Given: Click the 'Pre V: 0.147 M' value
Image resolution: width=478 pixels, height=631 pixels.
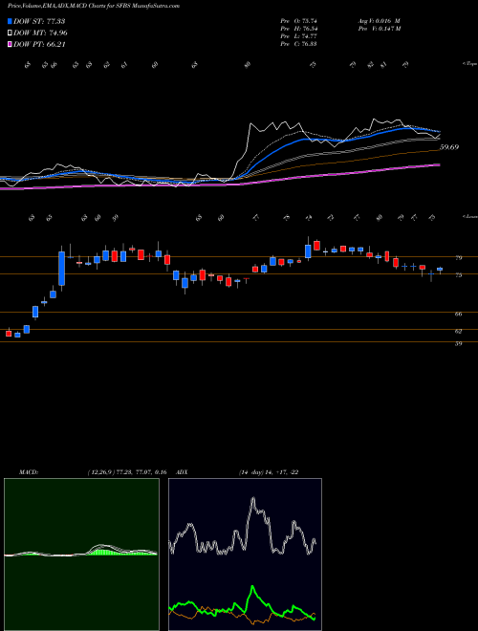Looking at the screenshot, I should click(379, 29).
